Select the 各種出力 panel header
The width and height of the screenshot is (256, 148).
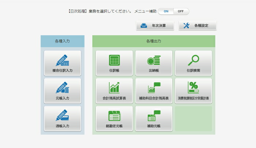154,41
